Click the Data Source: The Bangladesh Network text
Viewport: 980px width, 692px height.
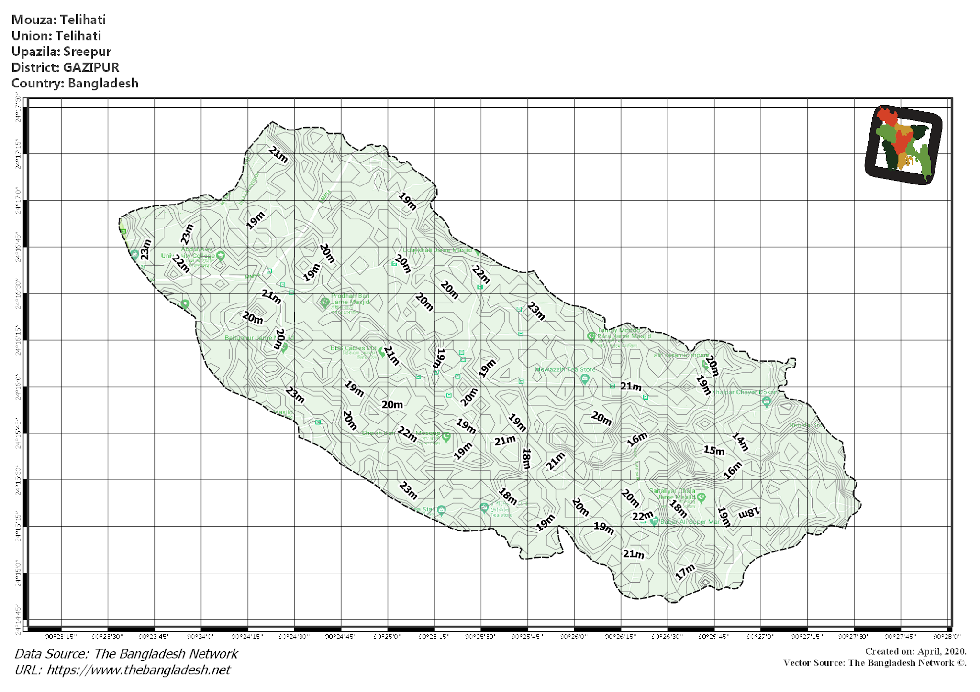point(125,654)
